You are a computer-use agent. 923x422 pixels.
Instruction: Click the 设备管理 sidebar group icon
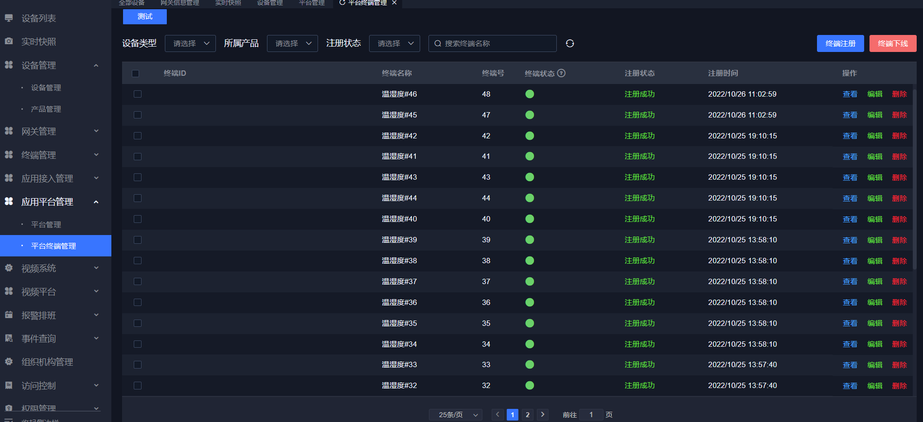click(x=9, y=65)
